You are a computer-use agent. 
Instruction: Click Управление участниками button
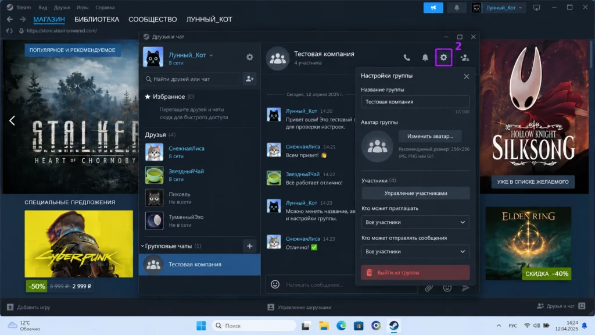click(x=415, y=193)
